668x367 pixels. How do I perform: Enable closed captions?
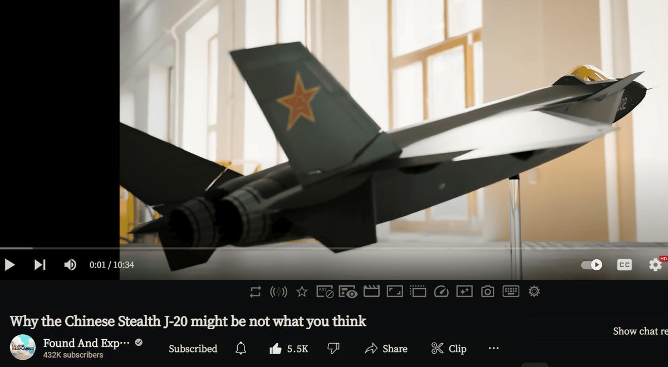point(625,265)
